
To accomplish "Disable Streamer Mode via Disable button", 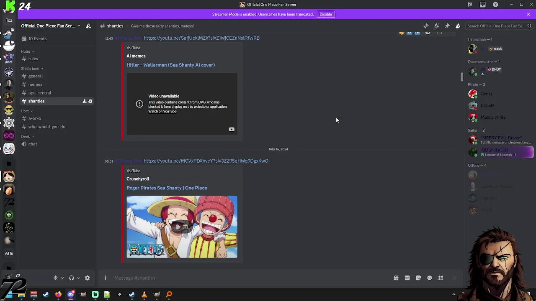I will coord(326,14).
